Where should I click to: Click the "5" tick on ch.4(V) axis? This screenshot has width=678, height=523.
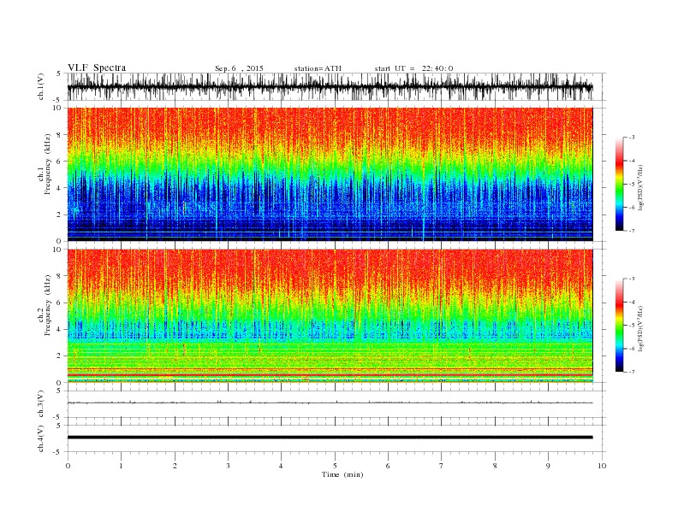click(59, 426)
